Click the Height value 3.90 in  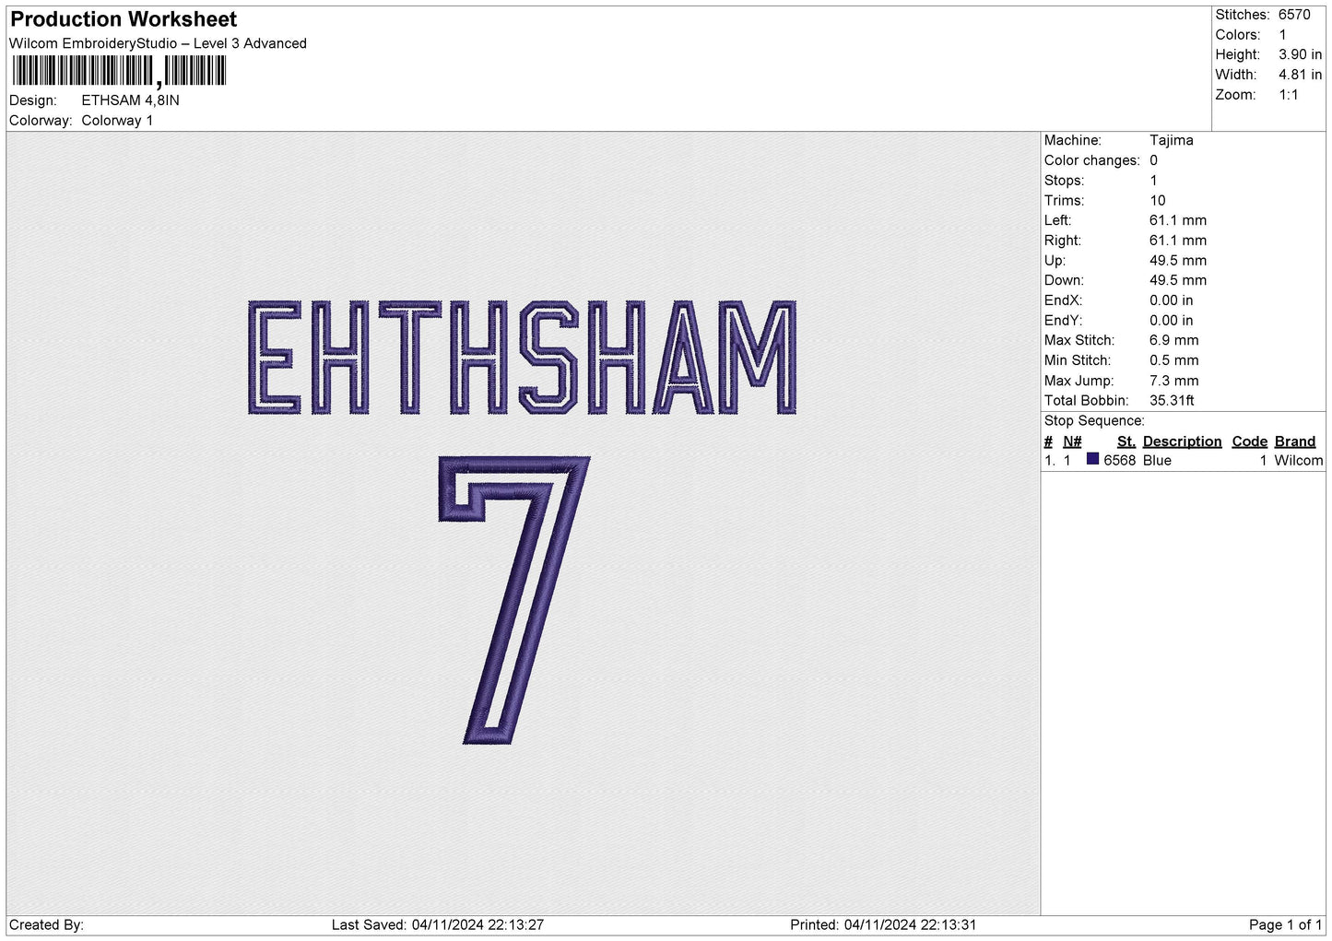[x=1301, y=55]
